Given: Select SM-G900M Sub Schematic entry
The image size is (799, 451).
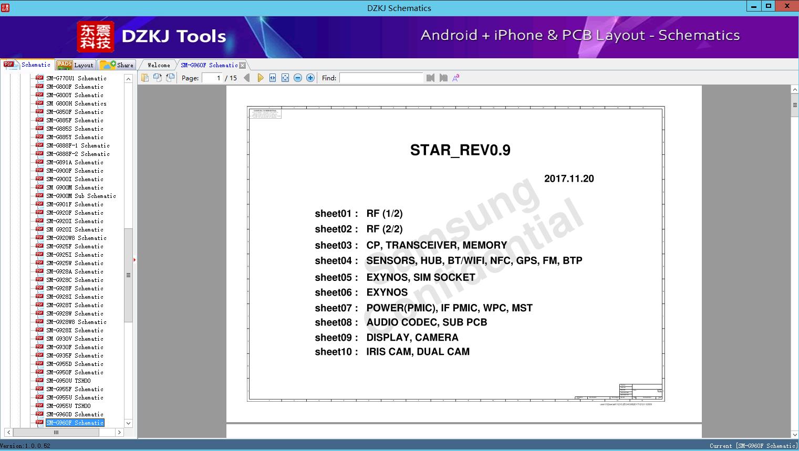Looking at the screenshot, I should [81, 196].
